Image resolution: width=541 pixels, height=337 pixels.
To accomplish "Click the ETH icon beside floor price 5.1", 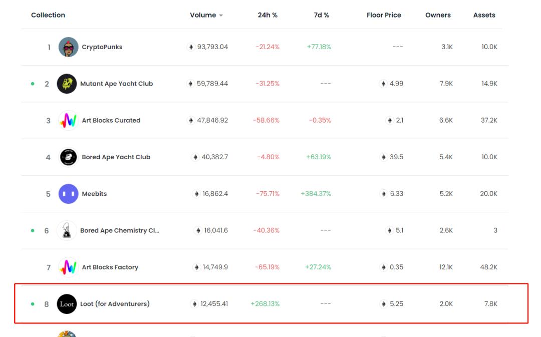I will [389, 230].
